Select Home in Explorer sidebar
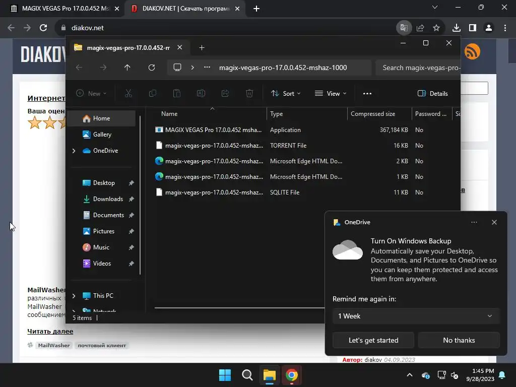Viewport: 516px width, 387px height. (101, 118)
